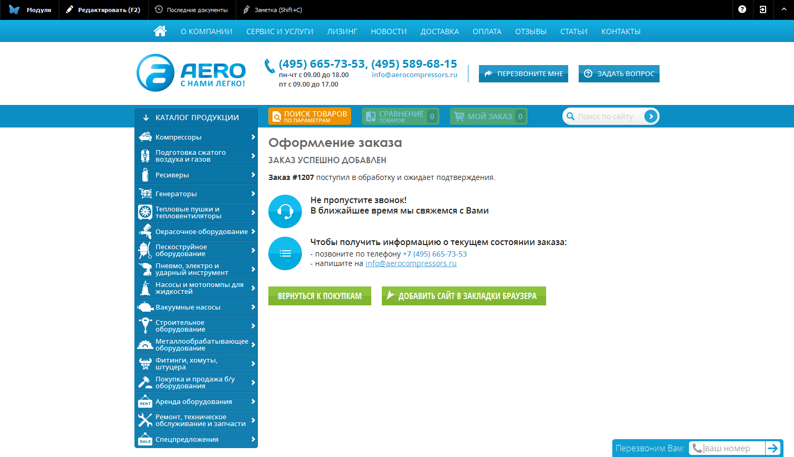Click the Перезвоните мне button
Screen dimensions: 794x457
click(x=524, y=73)
